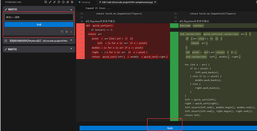
Task: Click deleted line if len(arr) <= 1:
Action: tap(102, 30)
